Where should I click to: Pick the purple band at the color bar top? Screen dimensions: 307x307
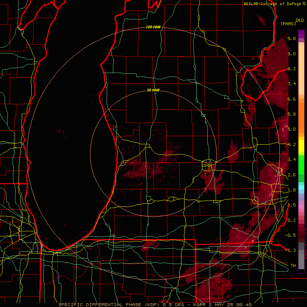pos(301,34)
